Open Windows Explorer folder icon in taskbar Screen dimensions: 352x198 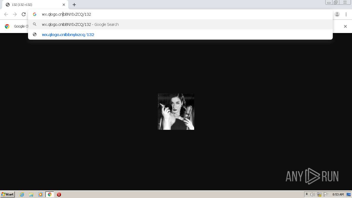(x=31, y=194)
